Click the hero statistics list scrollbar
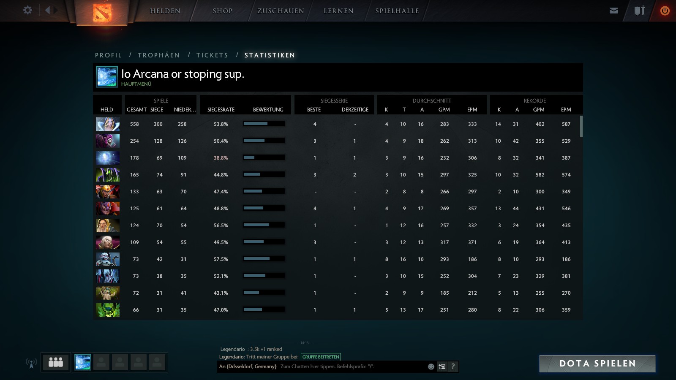 (x=581, y=126)
